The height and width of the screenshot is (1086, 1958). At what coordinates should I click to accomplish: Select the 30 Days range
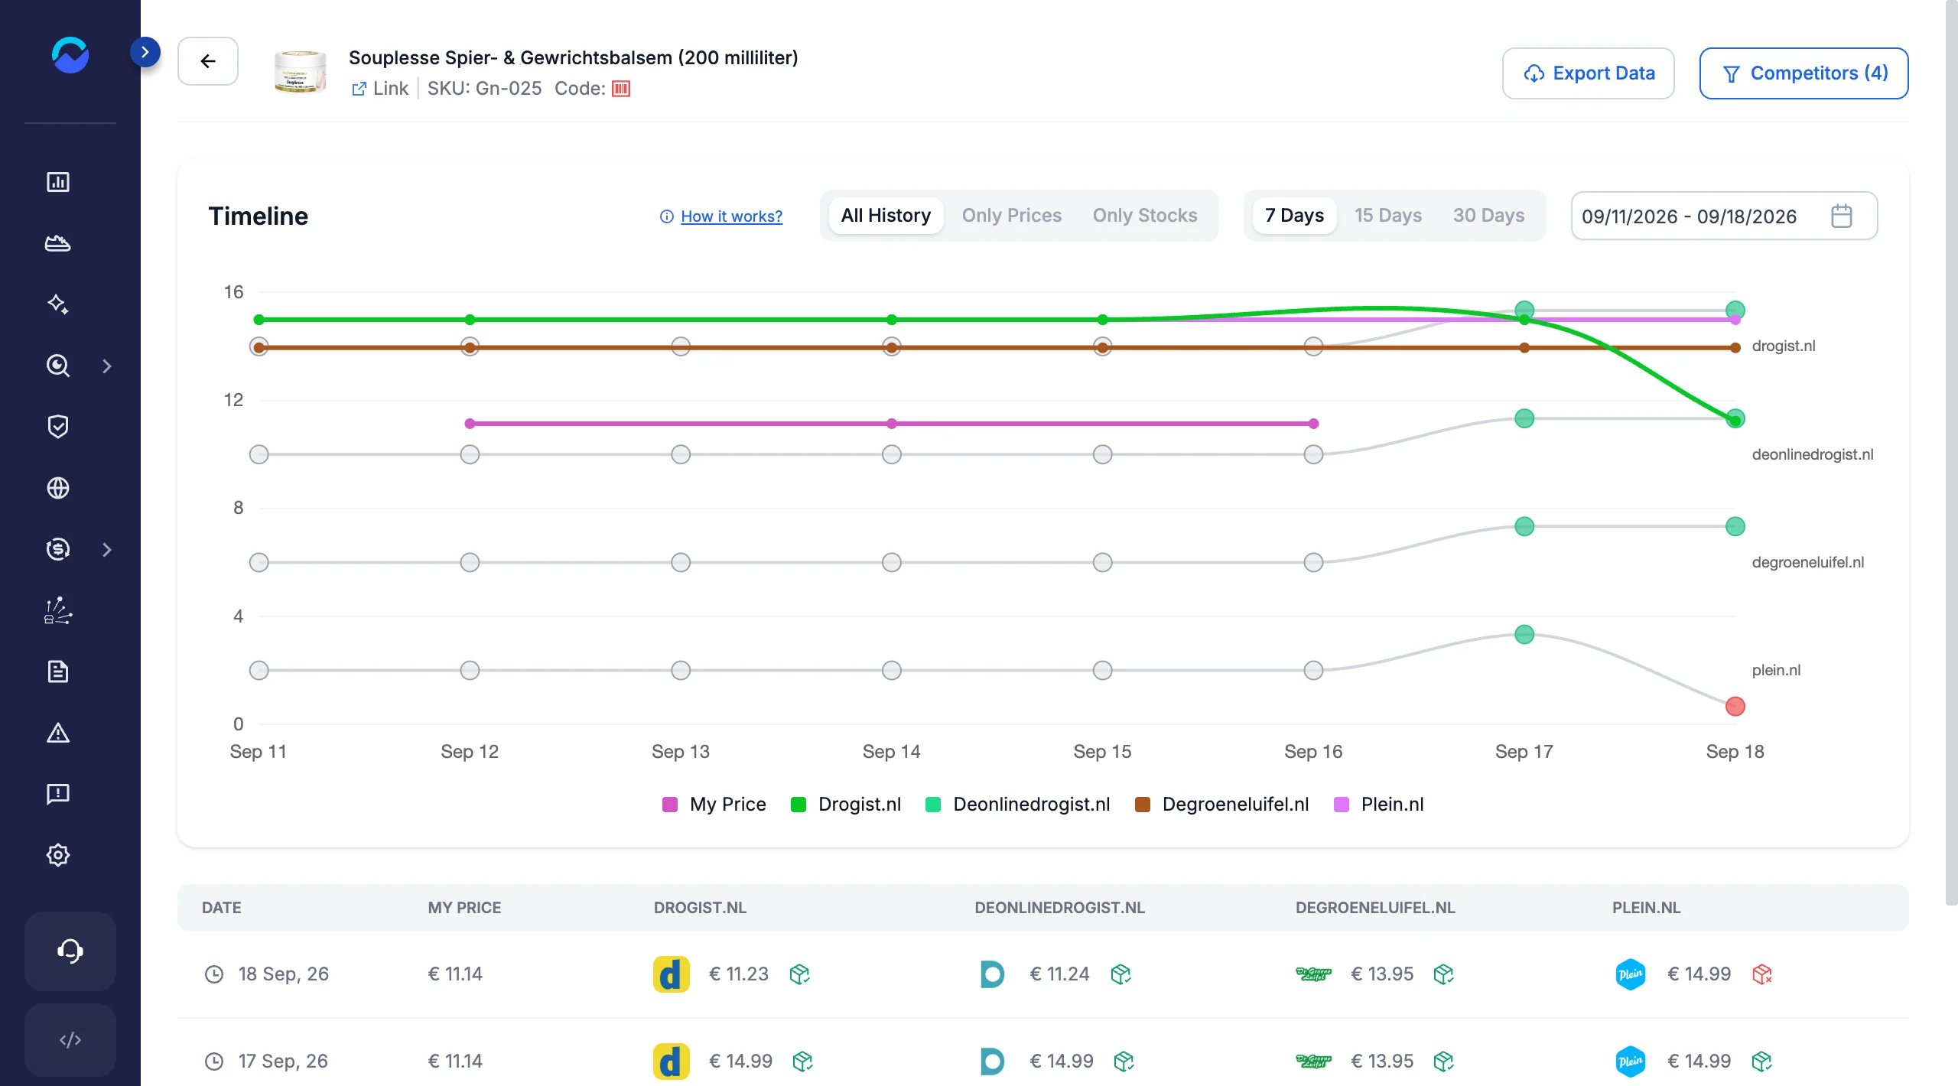tap(1488, 216)
